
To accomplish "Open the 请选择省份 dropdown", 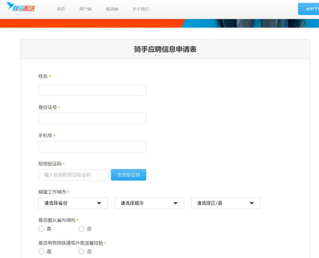I will (73, 203).
